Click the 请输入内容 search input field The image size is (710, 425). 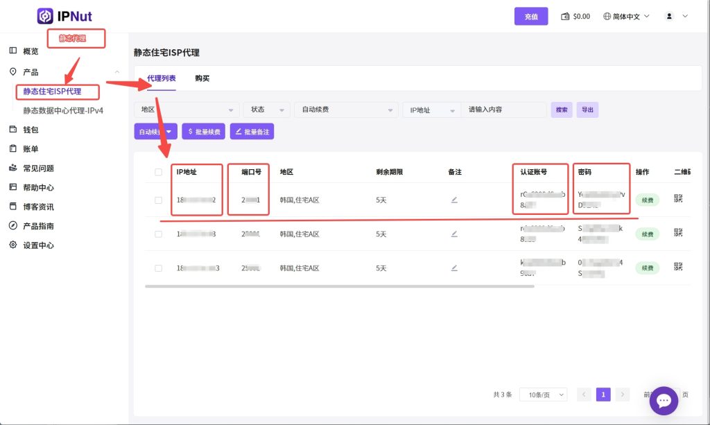[x=505, y=110]
